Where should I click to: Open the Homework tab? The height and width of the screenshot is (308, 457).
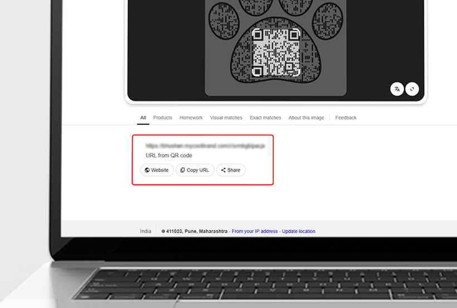[191, 118]
